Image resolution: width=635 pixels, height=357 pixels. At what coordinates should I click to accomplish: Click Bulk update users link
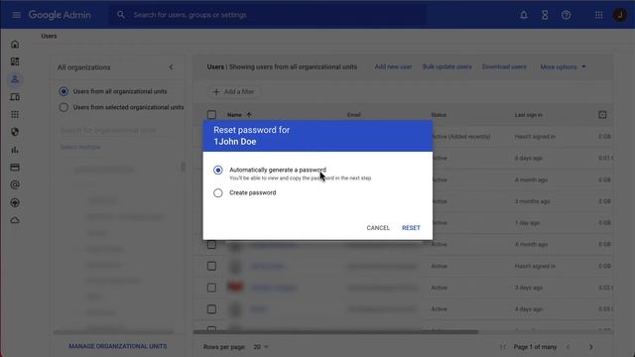(x=446, y=66)
